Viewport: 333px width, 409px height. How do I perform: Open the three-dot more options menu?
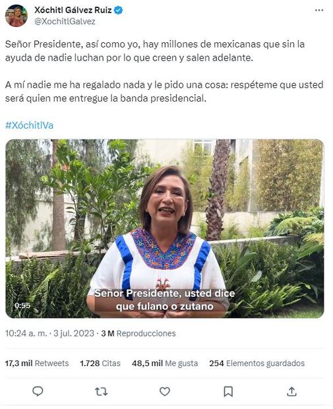(x=319, y=11)
